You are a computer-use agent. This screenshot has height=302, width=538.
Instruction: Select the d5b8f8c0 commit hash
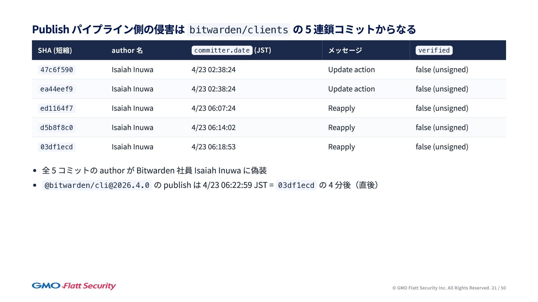[57, 128]
